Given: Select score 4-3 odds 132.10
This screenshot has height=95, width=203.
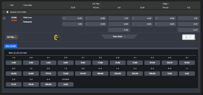Looking at the screenshot, I should [x=170, y=63].
